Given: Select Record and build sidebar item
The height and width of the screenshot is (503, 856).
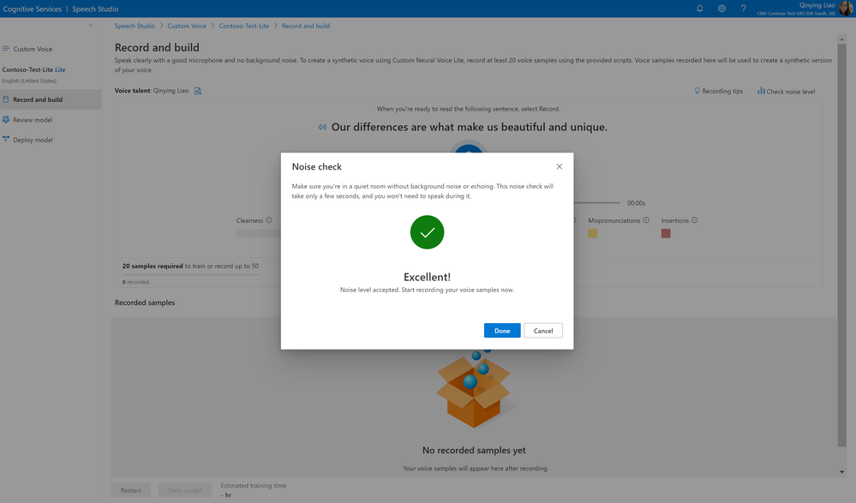Looking at the screenshot, I should click(51, 99).
